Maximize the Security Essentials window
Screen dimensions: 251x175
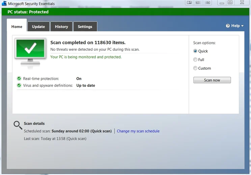tap(230, 3)
